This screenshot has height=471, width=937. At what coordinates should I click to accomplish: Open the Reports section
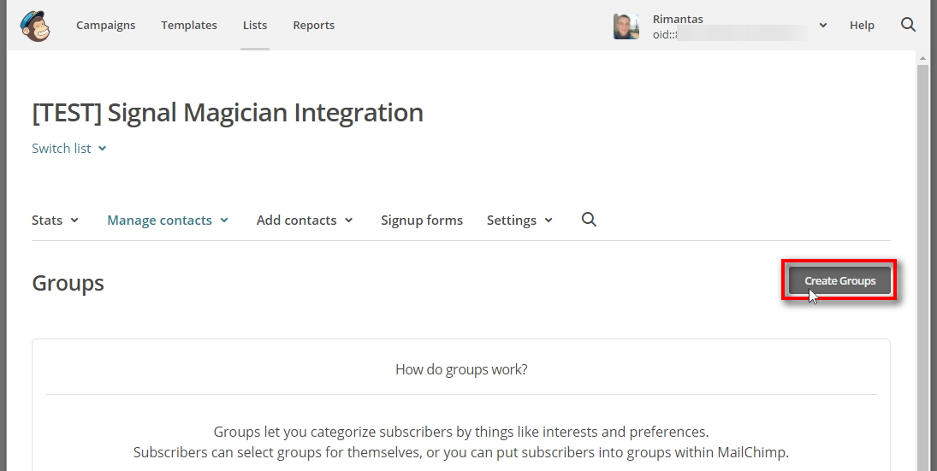313,25
